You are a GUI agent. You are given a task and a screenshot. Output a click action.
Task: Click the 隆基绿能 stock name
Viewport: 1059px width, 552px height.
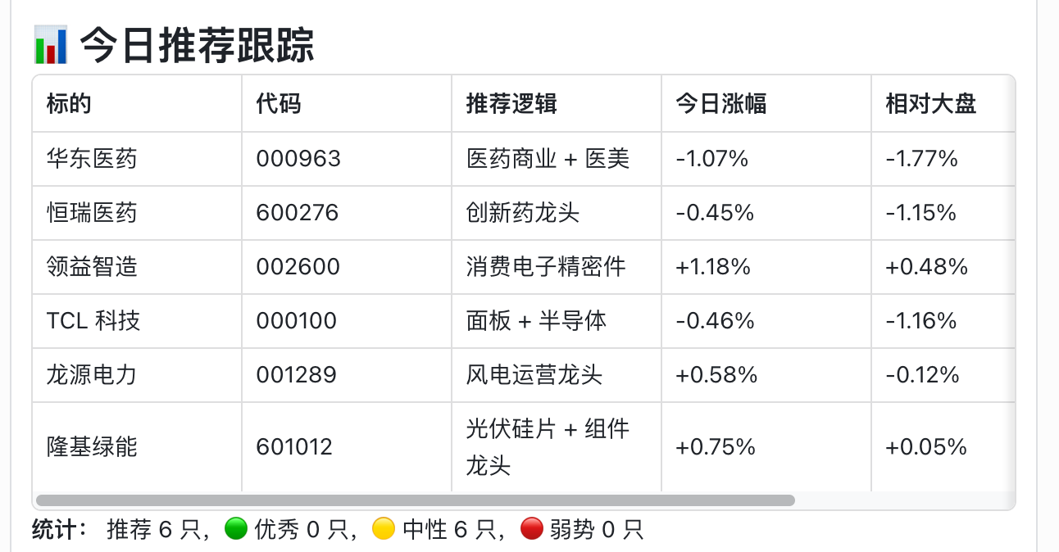(92, 447)
